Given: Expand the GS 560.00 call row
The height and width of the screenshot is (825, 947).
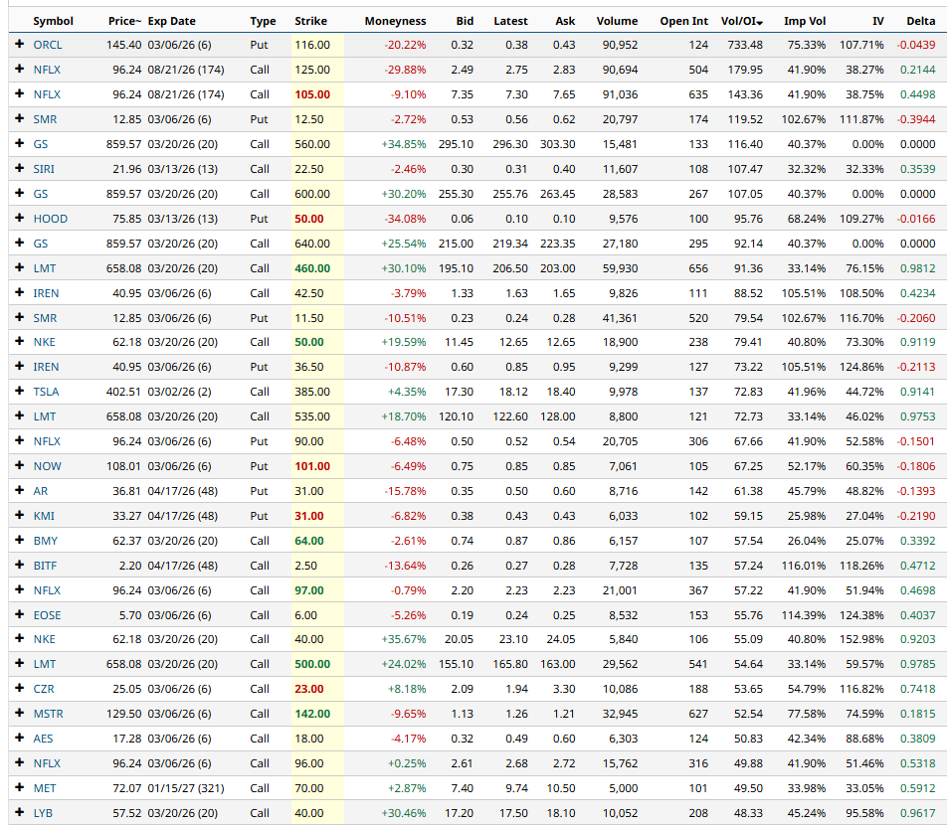Looking at the screenshot, I should pyautogui.click(x=19, y=144).
